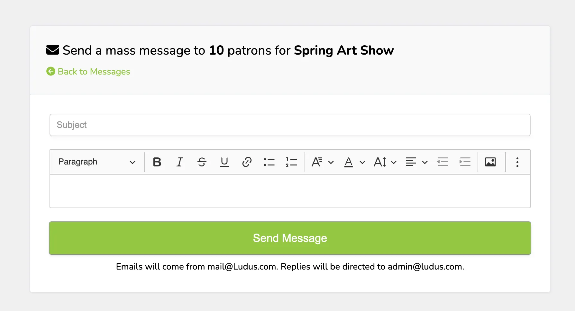
Task: Insert a link with the chain icon
Action: [247, 162]
